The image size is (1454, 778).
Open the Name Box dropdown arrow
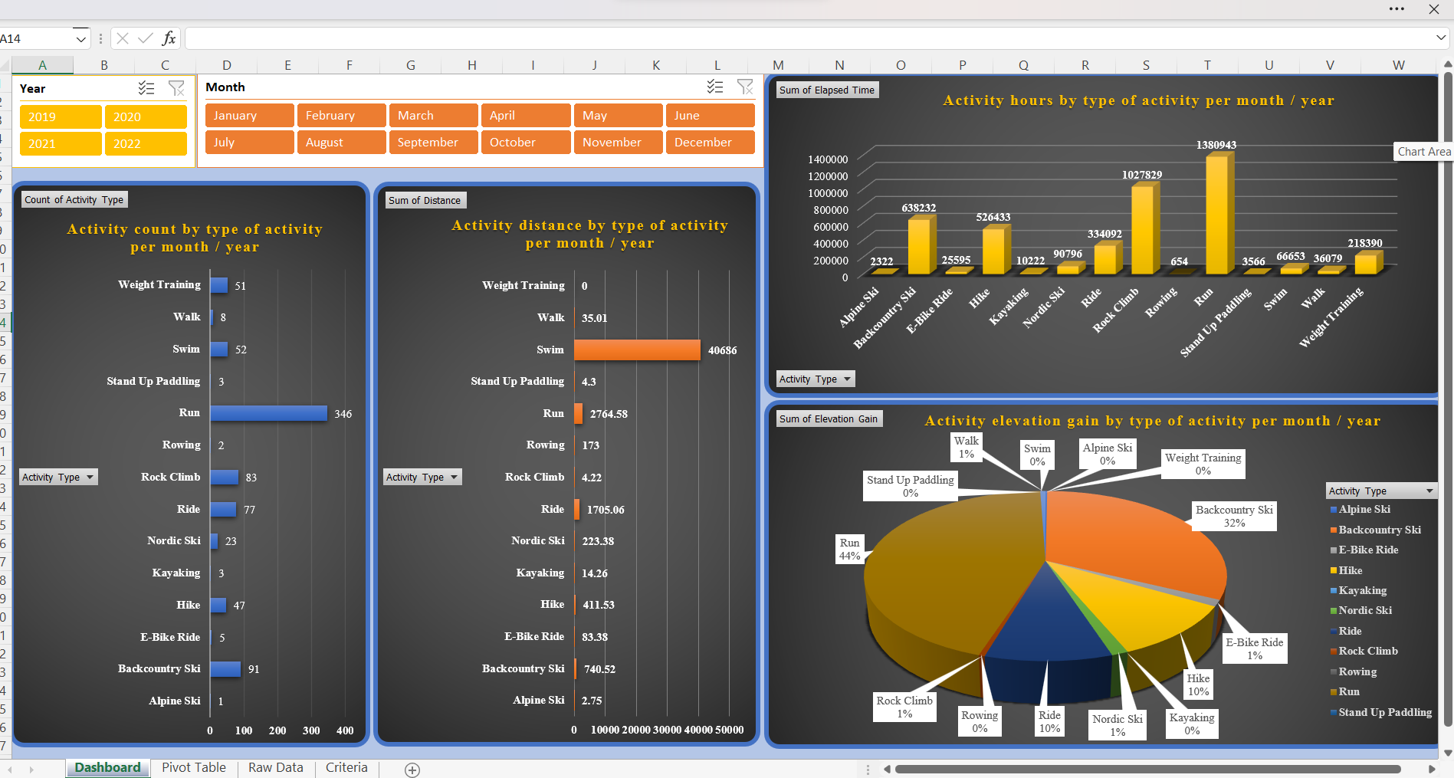click(80, 38)
